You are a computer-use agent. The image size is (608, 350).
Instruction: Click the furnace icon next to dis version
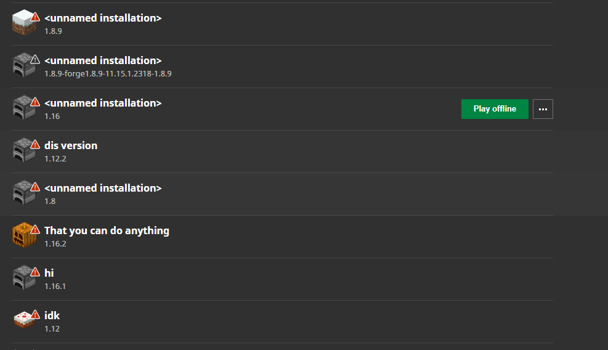point(23,150)
